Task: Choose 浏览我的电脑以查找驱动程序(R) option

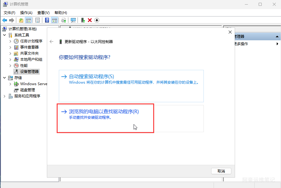Action: (x=104, y=112)
